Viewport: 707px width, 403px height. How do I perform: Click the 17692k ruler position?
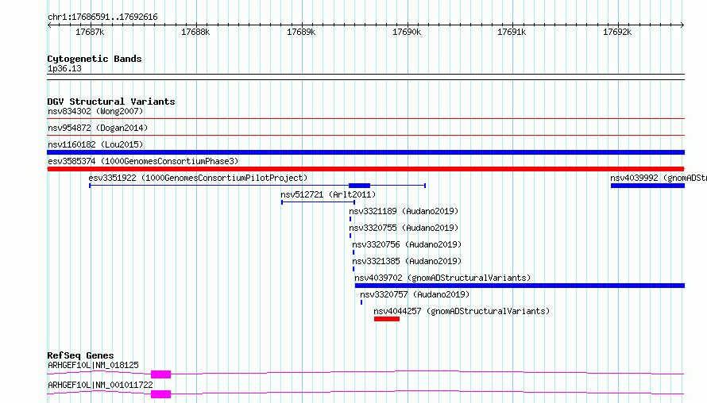coord(617,32)
